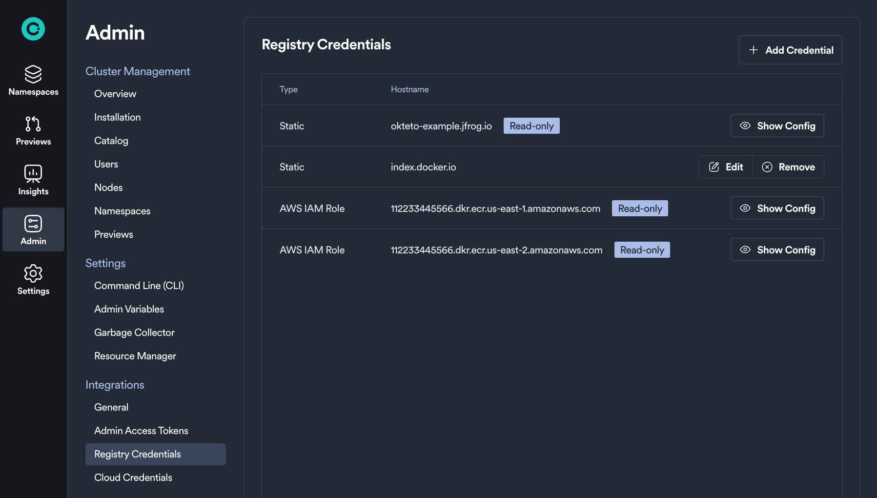Remove the index.docker.io credential
Image resolution: width=877 pixels, height=498 pixels.
point(789,166)
